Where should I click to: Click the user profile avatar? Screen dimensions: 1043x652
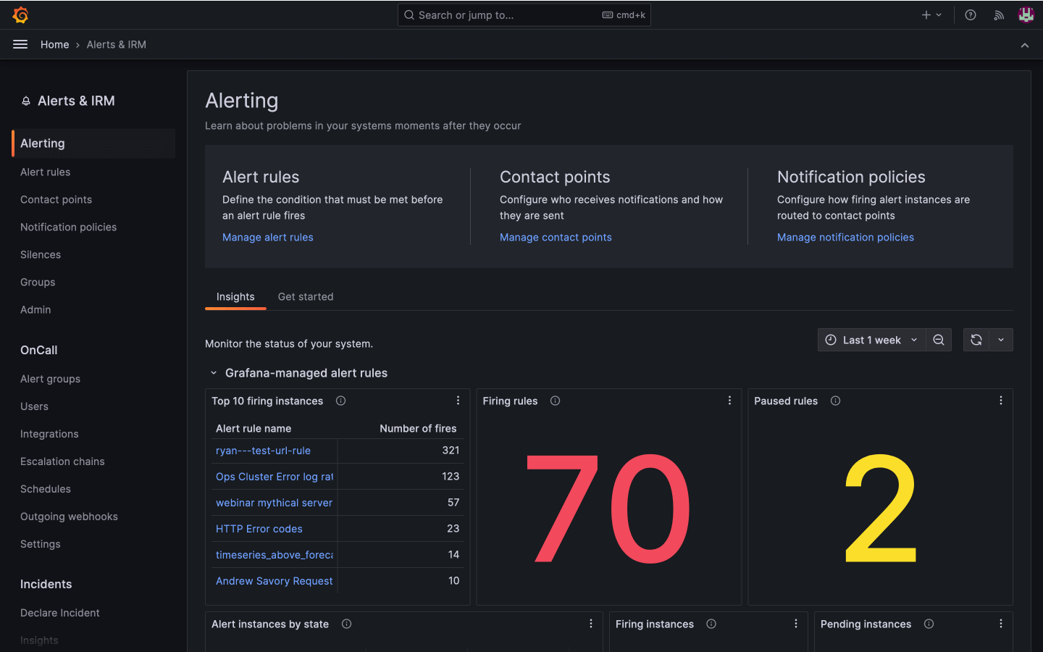coord(1026,14)
